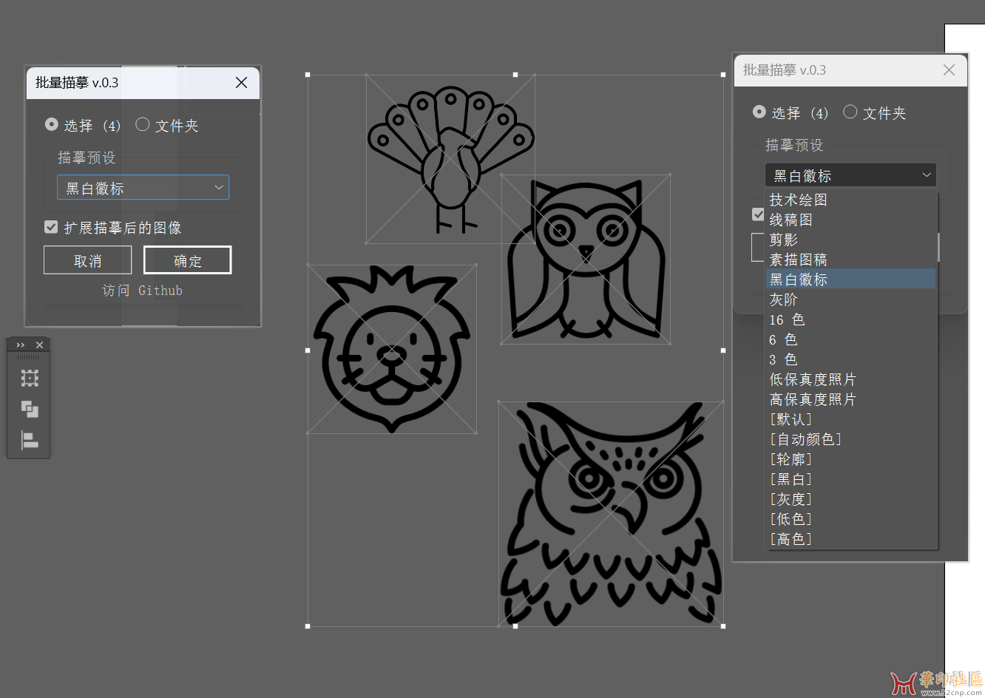Expand the collapsed panel dock with double arrows

(20, 345)
